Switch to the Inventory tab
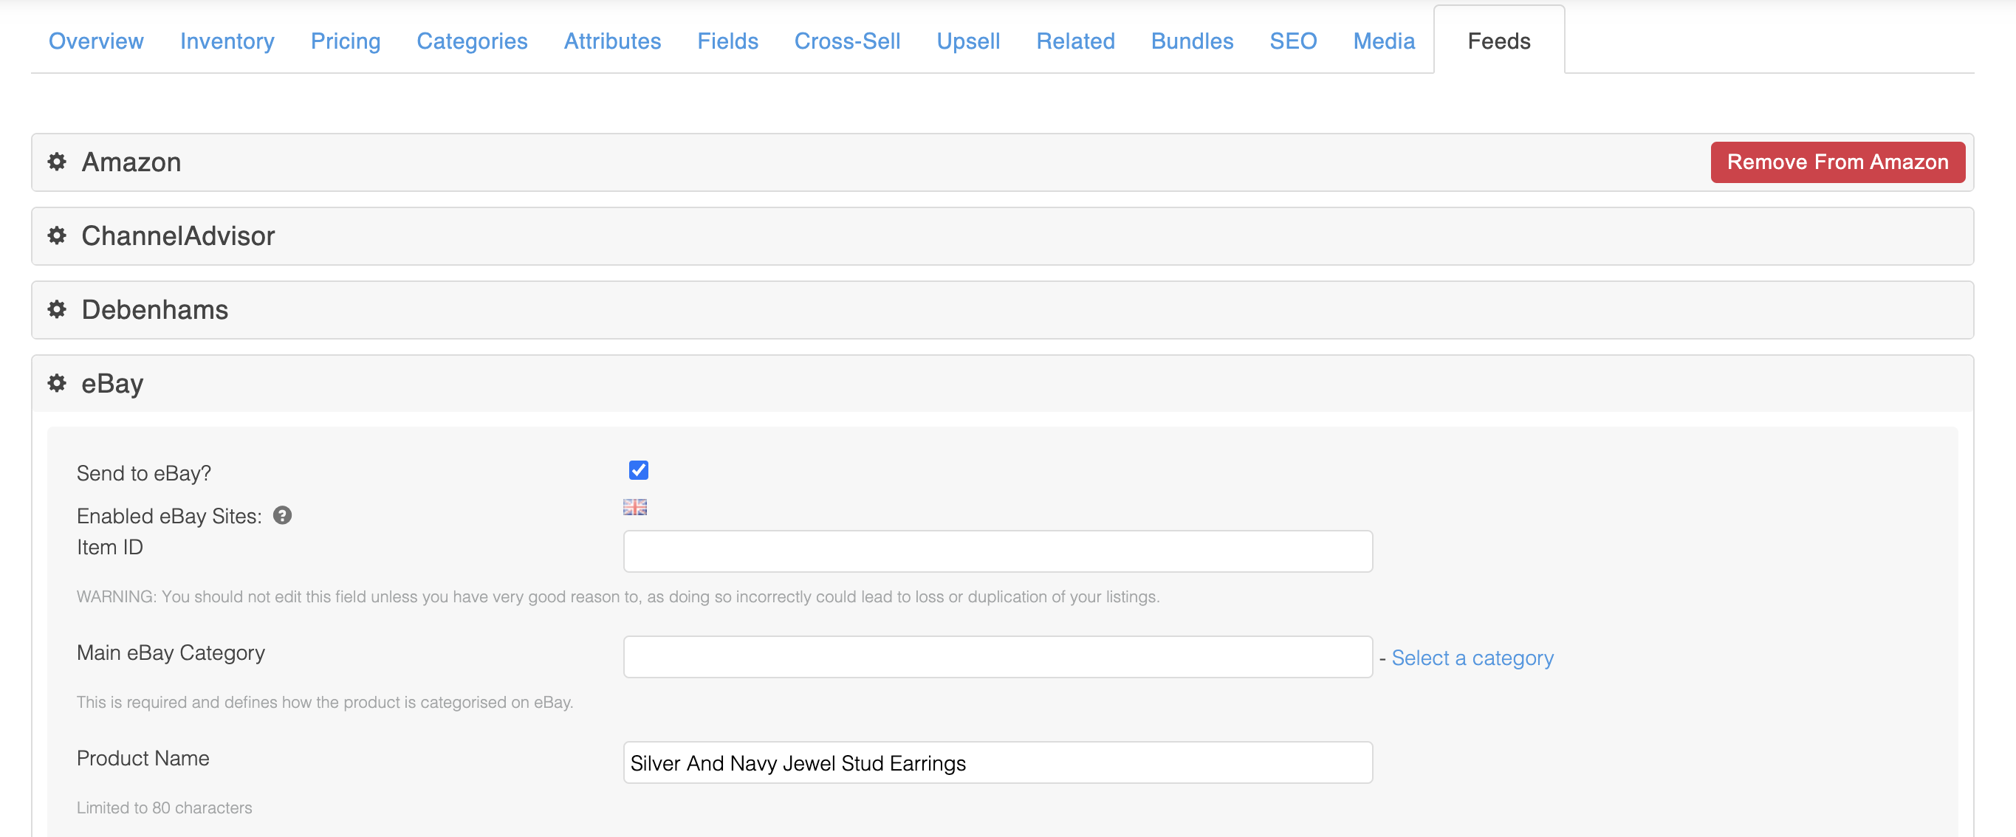This screenshot has height=837, width=2016. tap(227, 41)
